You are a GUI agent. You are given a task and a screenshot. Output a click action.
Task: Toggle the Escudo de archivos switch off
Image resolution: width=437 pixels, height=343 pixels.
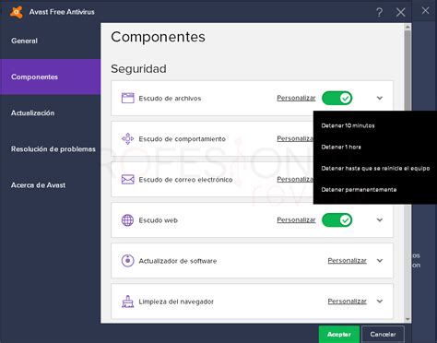(x=337, y=98)
